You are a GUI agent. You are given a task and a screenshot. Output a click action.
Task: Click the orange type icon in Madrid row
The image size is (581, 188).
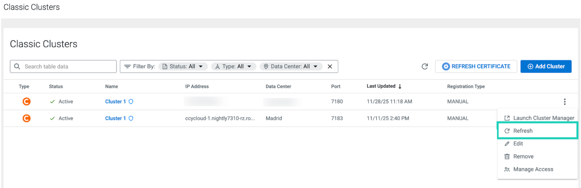click(27, 118)
